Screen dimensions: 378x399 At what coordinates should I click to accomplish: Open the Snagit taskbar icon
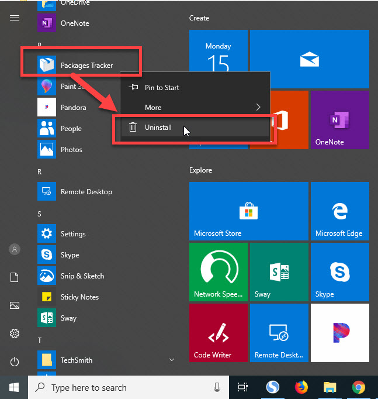pos(273,387)
